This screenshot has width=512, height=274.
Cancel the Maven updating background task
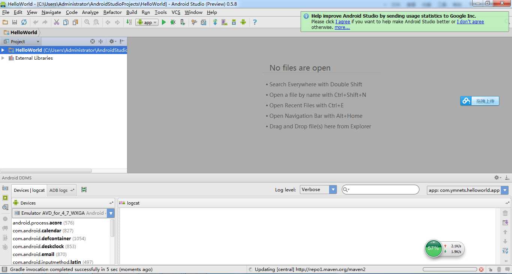coord(481,269)
